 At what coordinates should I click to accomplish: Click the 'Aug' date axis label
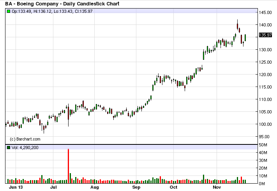95,187
